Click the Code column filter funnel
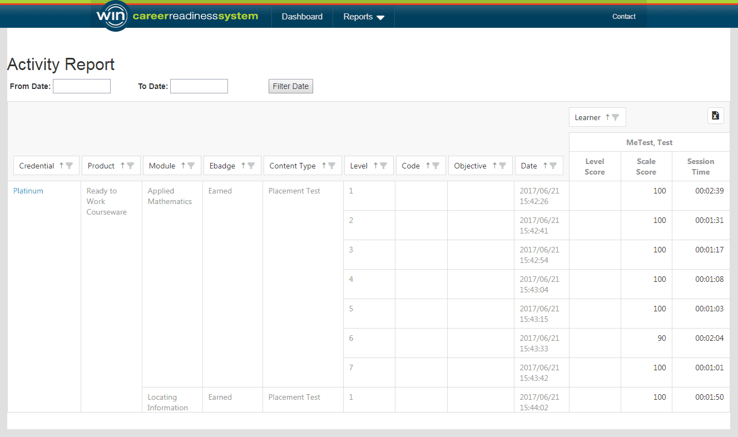The image size is (738, 437). pos(436,166)
